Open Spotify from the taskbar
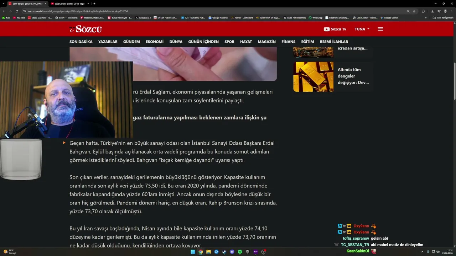 click(240, 252)
